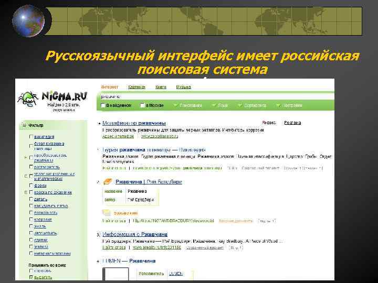This screenshot has height=283, width=378.
Task: Open the Ржавчина | Рэй Брэдбери result
Action: (x=149, y=182)
